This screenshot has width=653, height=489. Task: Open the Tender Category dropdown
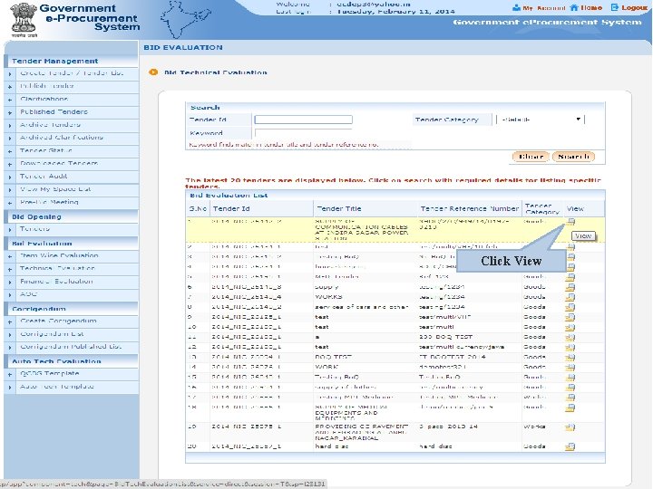click(541, 120)
